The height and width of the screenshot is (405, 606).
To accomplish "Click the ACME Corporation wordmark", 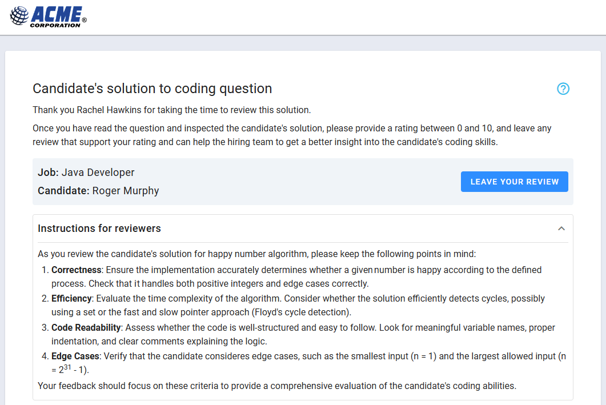I will [56, 15].
